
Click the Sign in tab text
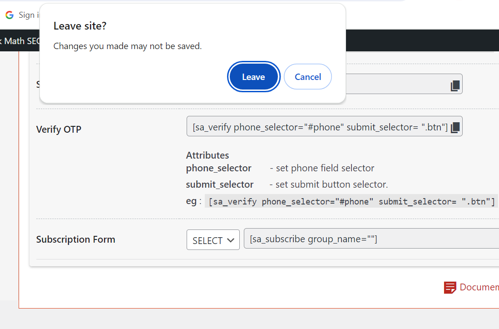[29, 15]
